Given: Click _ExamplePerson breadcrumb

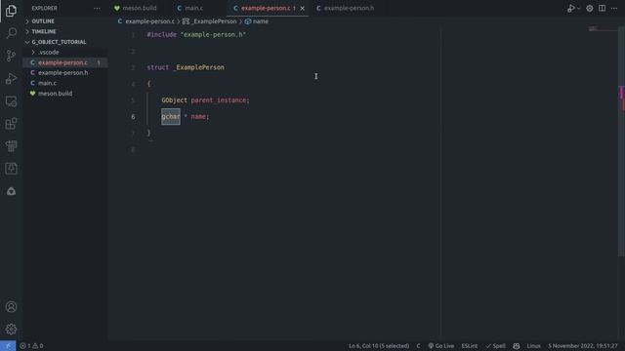Looking at the screenshot, I should pyautogui.click(x=210, y=21).
